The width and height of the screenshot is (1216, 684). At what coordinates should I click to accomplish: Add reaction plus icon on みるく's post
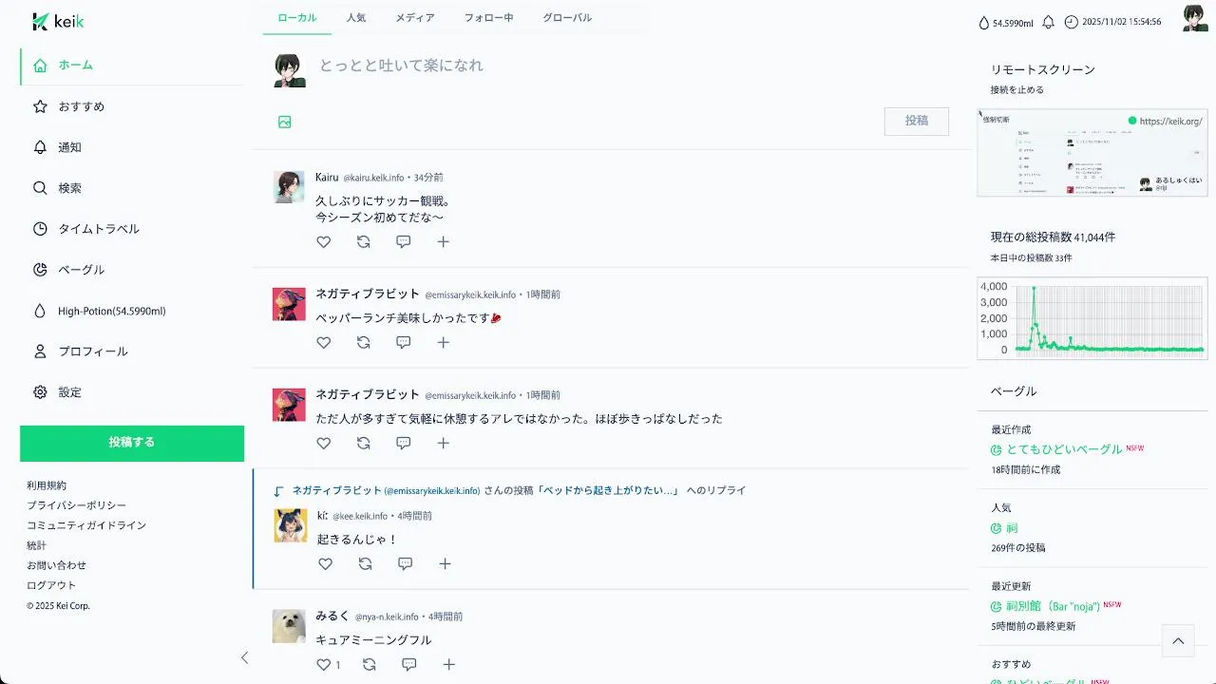(x=448, y=665)
